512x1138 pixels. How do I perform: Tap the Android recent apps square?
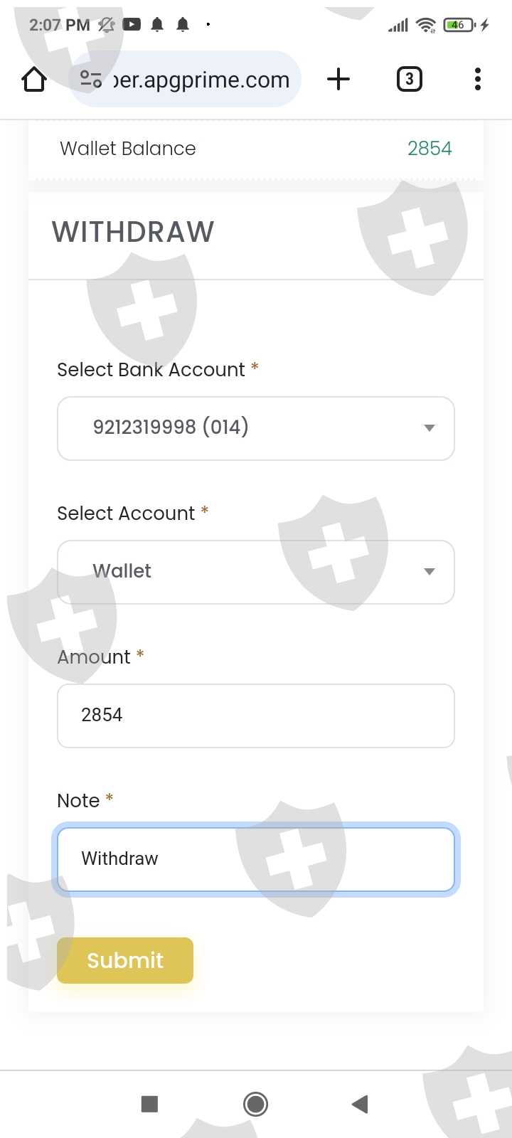149,1104
